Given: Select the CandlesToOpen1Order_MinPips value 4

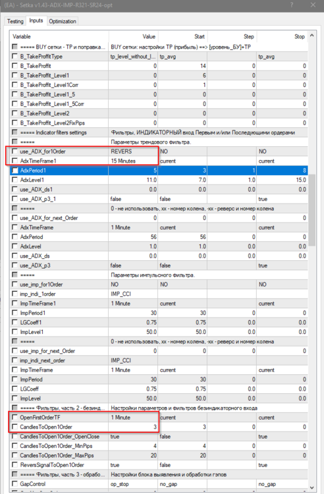Looking at the screenshot, I should pos(133,446).
